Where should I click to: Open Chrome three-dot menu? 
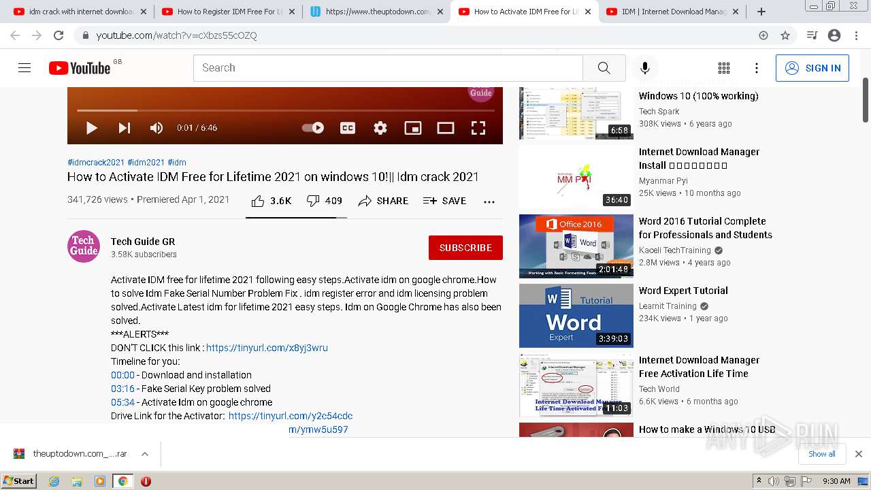[x=856, y=35]
